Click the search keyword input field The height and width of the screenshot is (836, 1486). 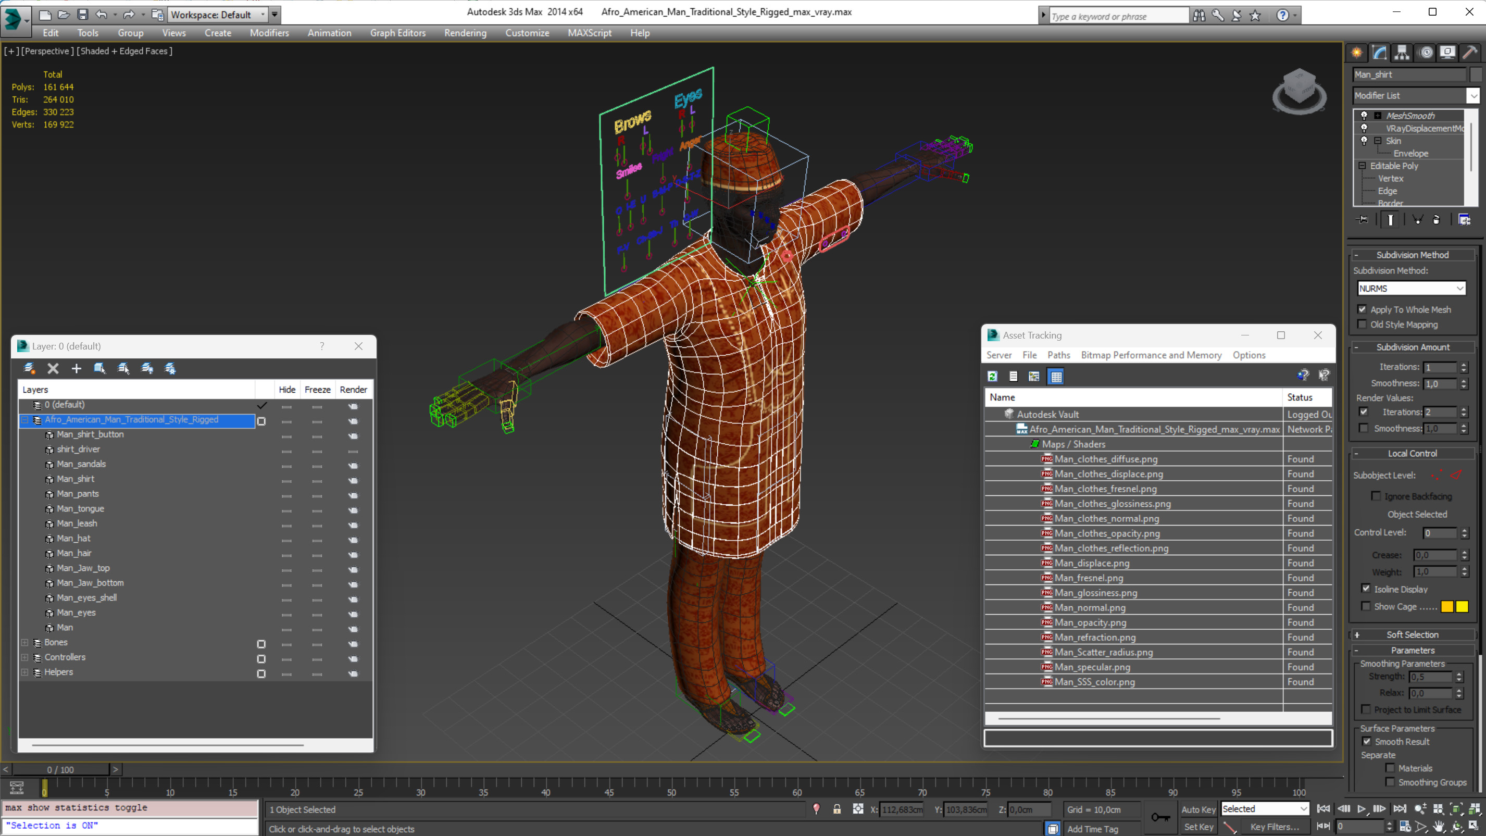[x=1119, y=16]
